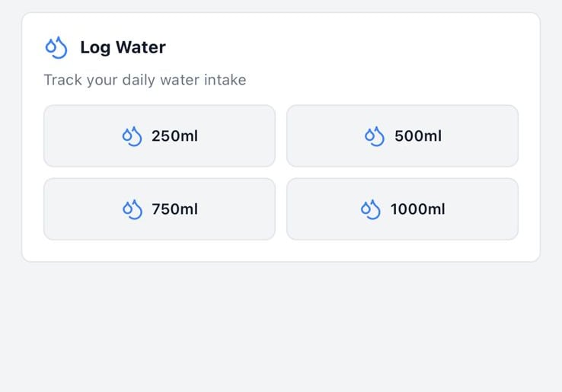The height and width of the screenshot is (392, 562).
Task: Tap the 1000ml text label
Action: 417,209
